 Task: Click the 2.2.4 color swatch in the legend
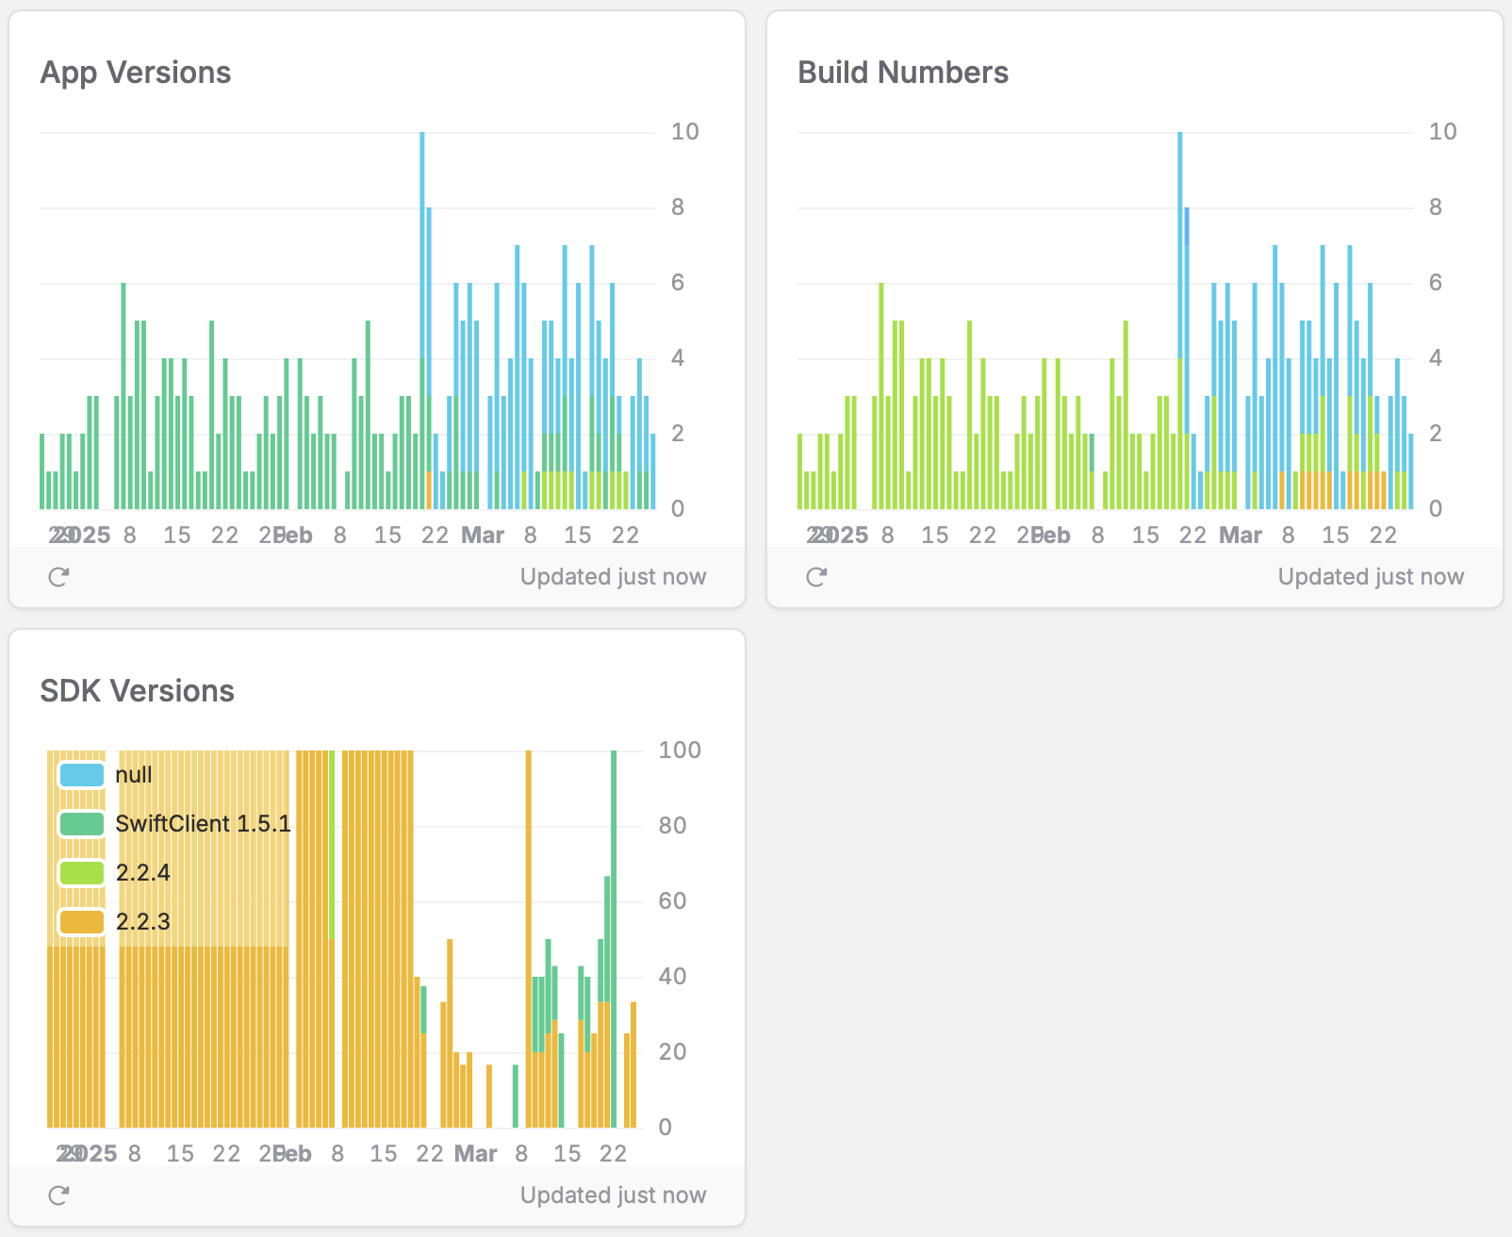click(83, 872)
